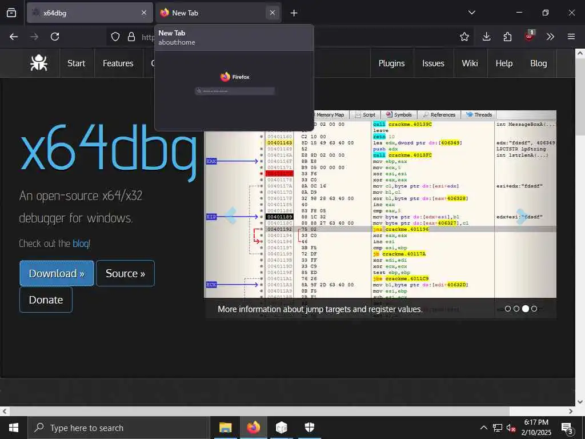Select third carousel indicator dot
The height and width of the screenshot is (439, 585).
(x=526, y=309)
